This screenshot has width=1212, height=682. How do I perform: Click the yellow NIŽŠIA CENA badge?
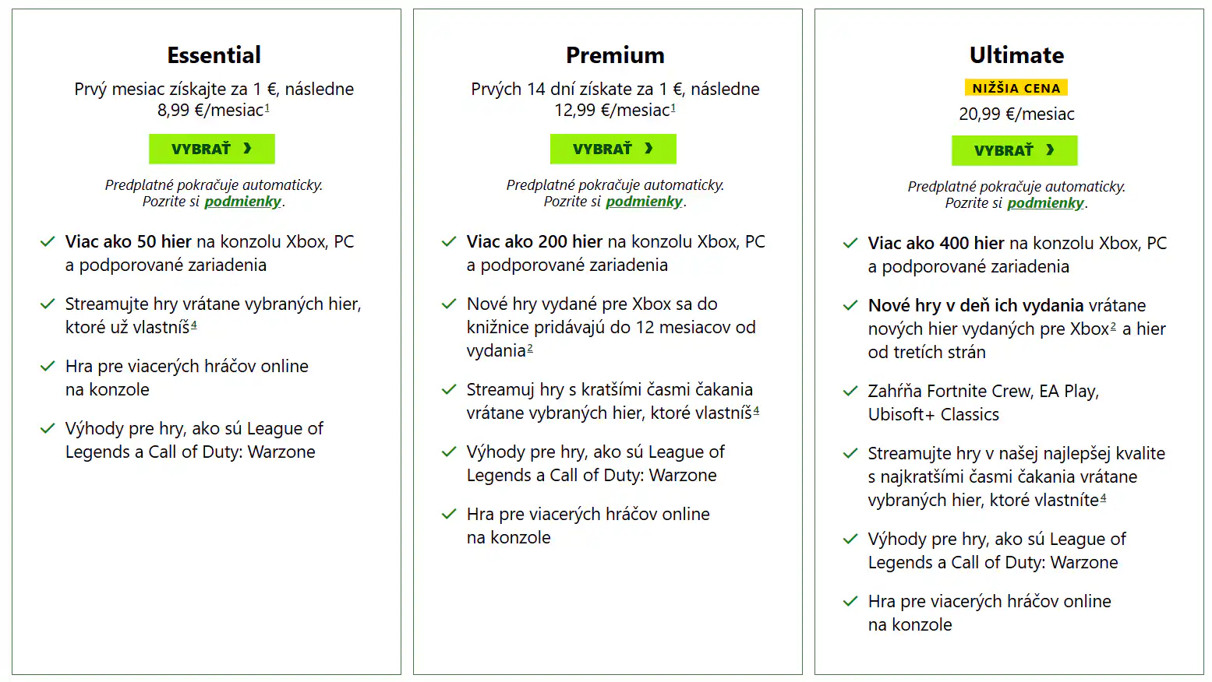1016,88
